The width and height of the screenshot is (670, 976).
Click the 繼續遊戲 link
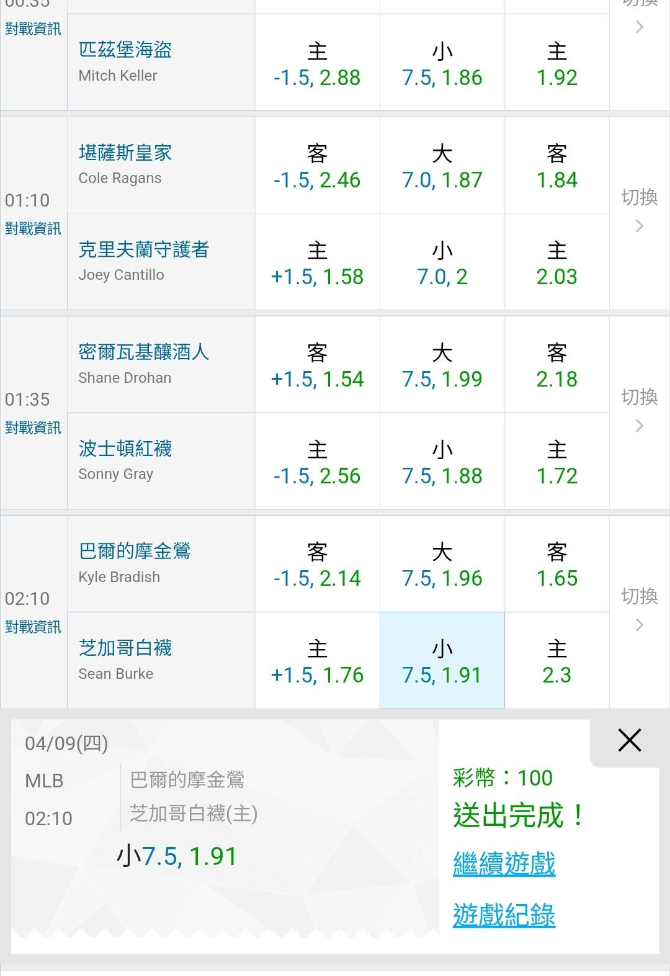504,863
